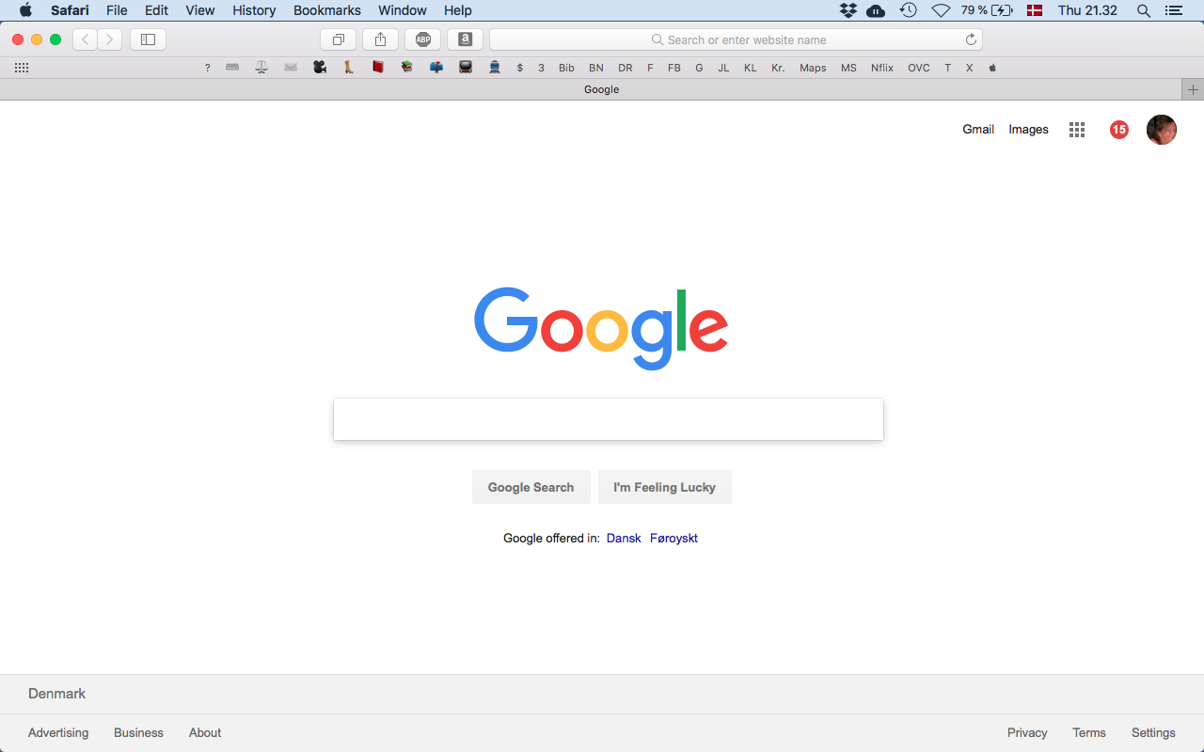The height and width of the screenshot is (752, 1204).
Task: Open the television icon bookmark
Action: [x=466, y=68]
